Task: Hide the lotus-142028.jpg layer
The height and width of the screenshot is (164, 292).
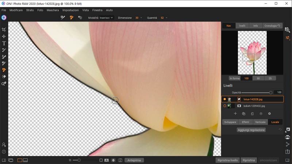Action: point(224,99)
